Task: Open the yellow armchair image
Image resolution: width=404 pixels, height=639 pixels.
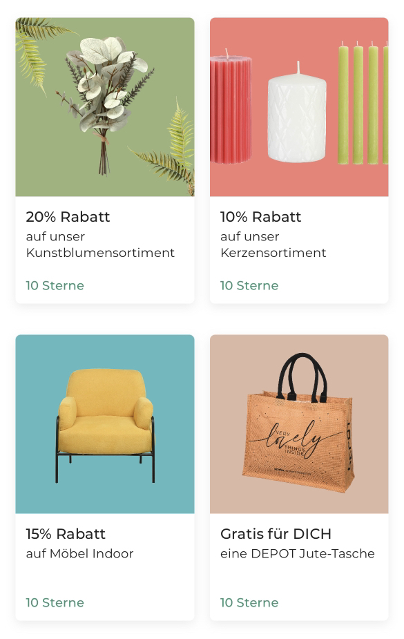Action: point(105,424)
